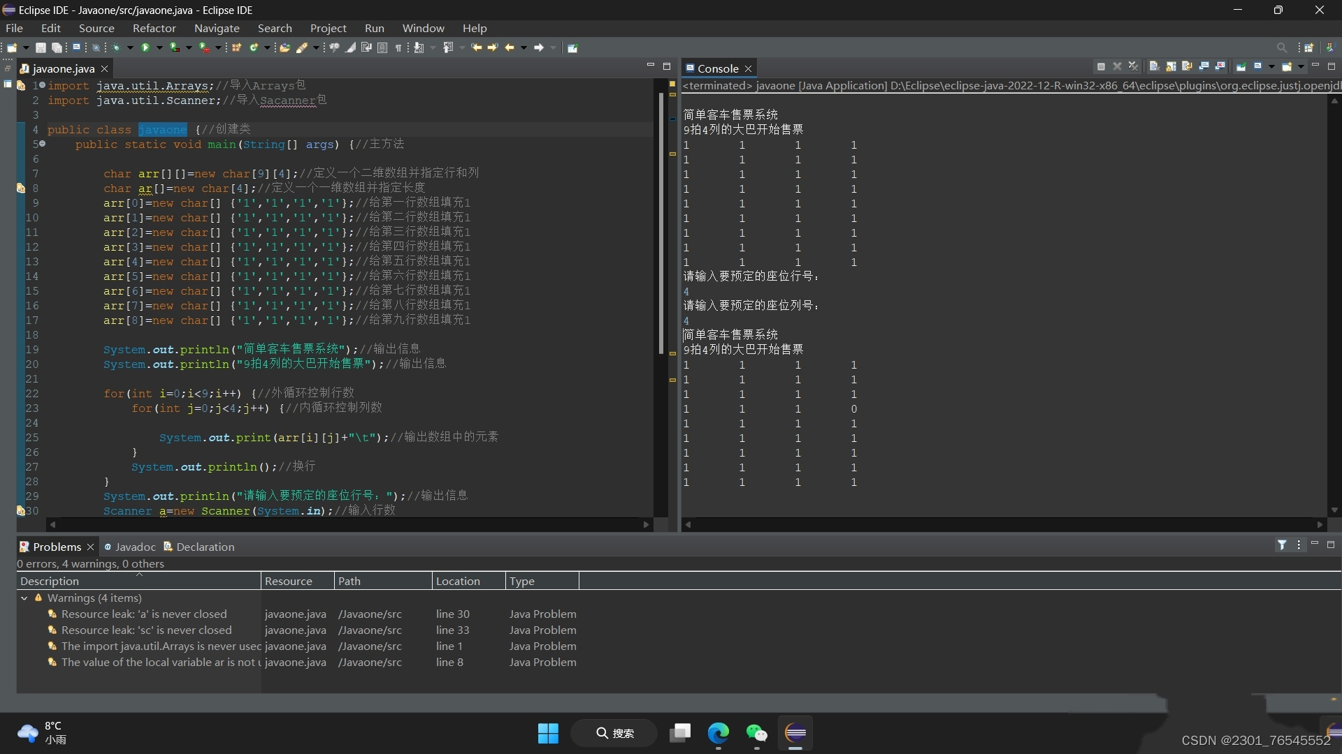This screenshot has width=1342, height=754.
Task: Go to Last Edit Location icon
Action: point(476,47)
